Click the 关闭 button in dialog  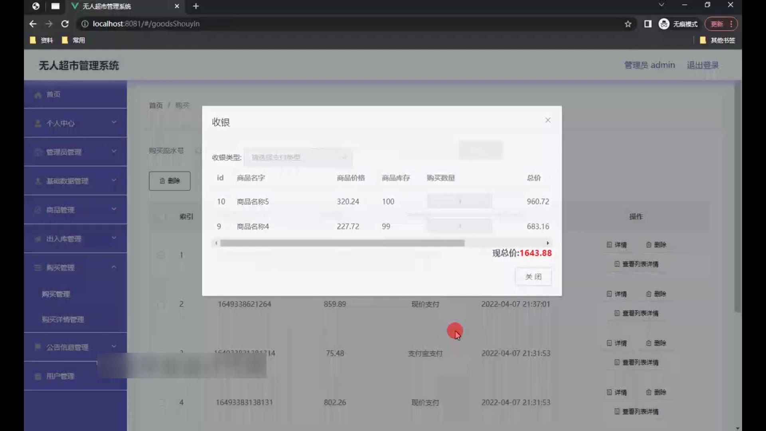[x=533, y=277]
